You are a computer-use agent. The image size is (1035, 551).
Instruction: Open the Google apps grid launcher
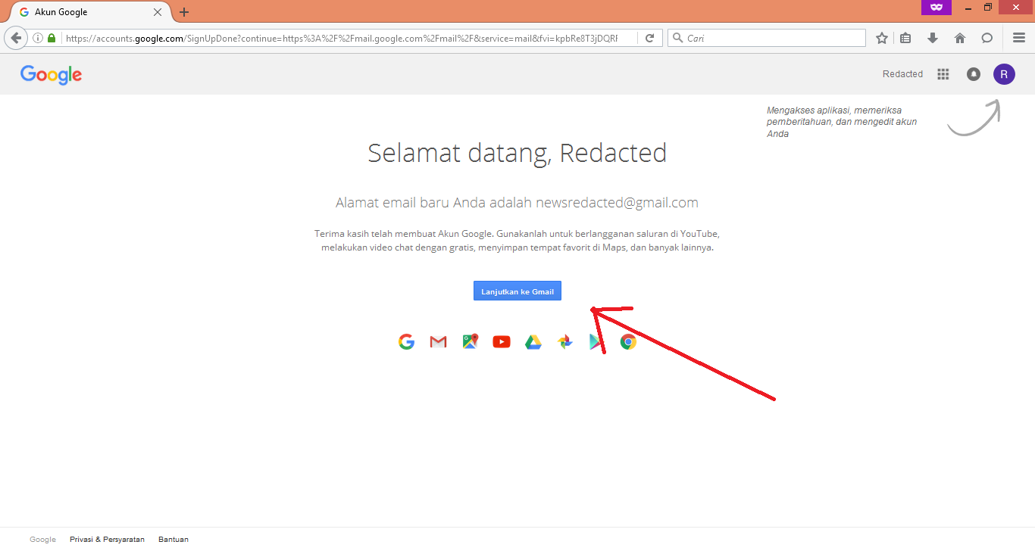[x=943, y=74]
